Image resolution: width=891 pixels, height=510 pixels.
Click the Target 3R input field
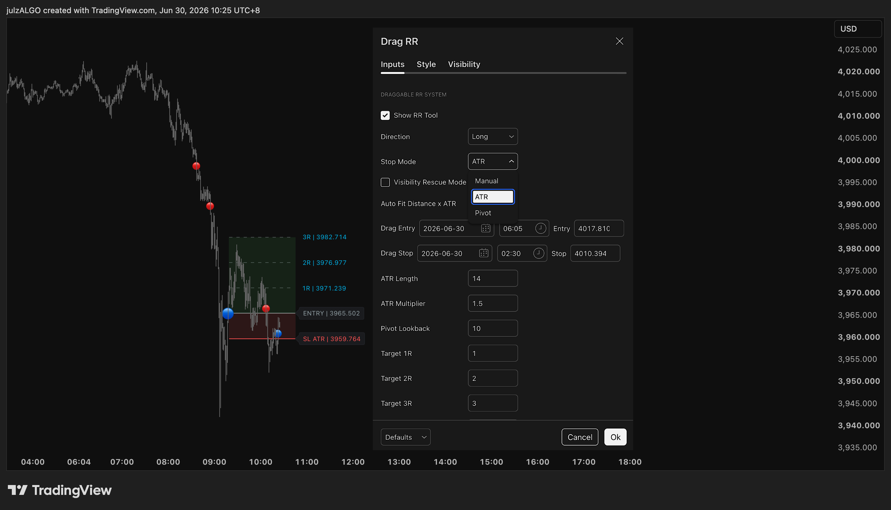[x=493, y=403]
